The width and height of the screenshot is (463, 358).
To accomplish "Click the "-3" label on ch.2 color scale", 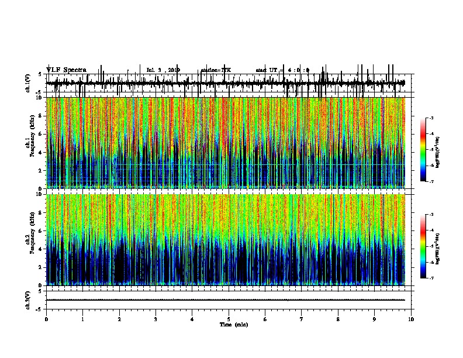I will 431,215.
